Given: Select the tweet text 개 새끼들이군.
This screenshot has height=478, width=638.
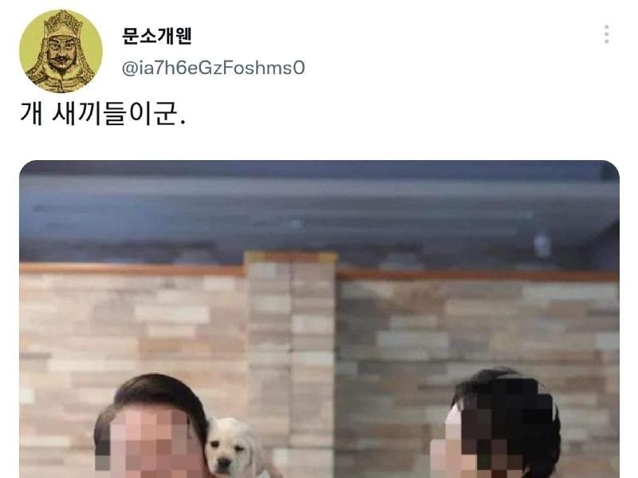Looking at the screenshot, I should point(103,113).
